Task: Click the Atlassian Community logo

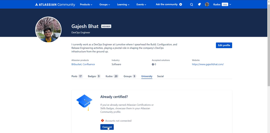Action: (x=55, y=5)
